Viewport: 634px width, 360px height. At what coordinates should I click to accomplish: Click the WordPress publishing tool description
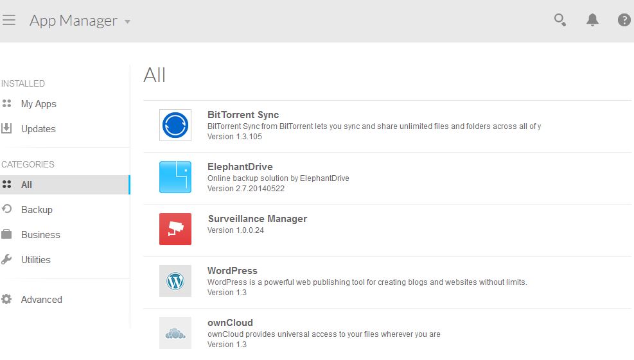coord(367,282)
